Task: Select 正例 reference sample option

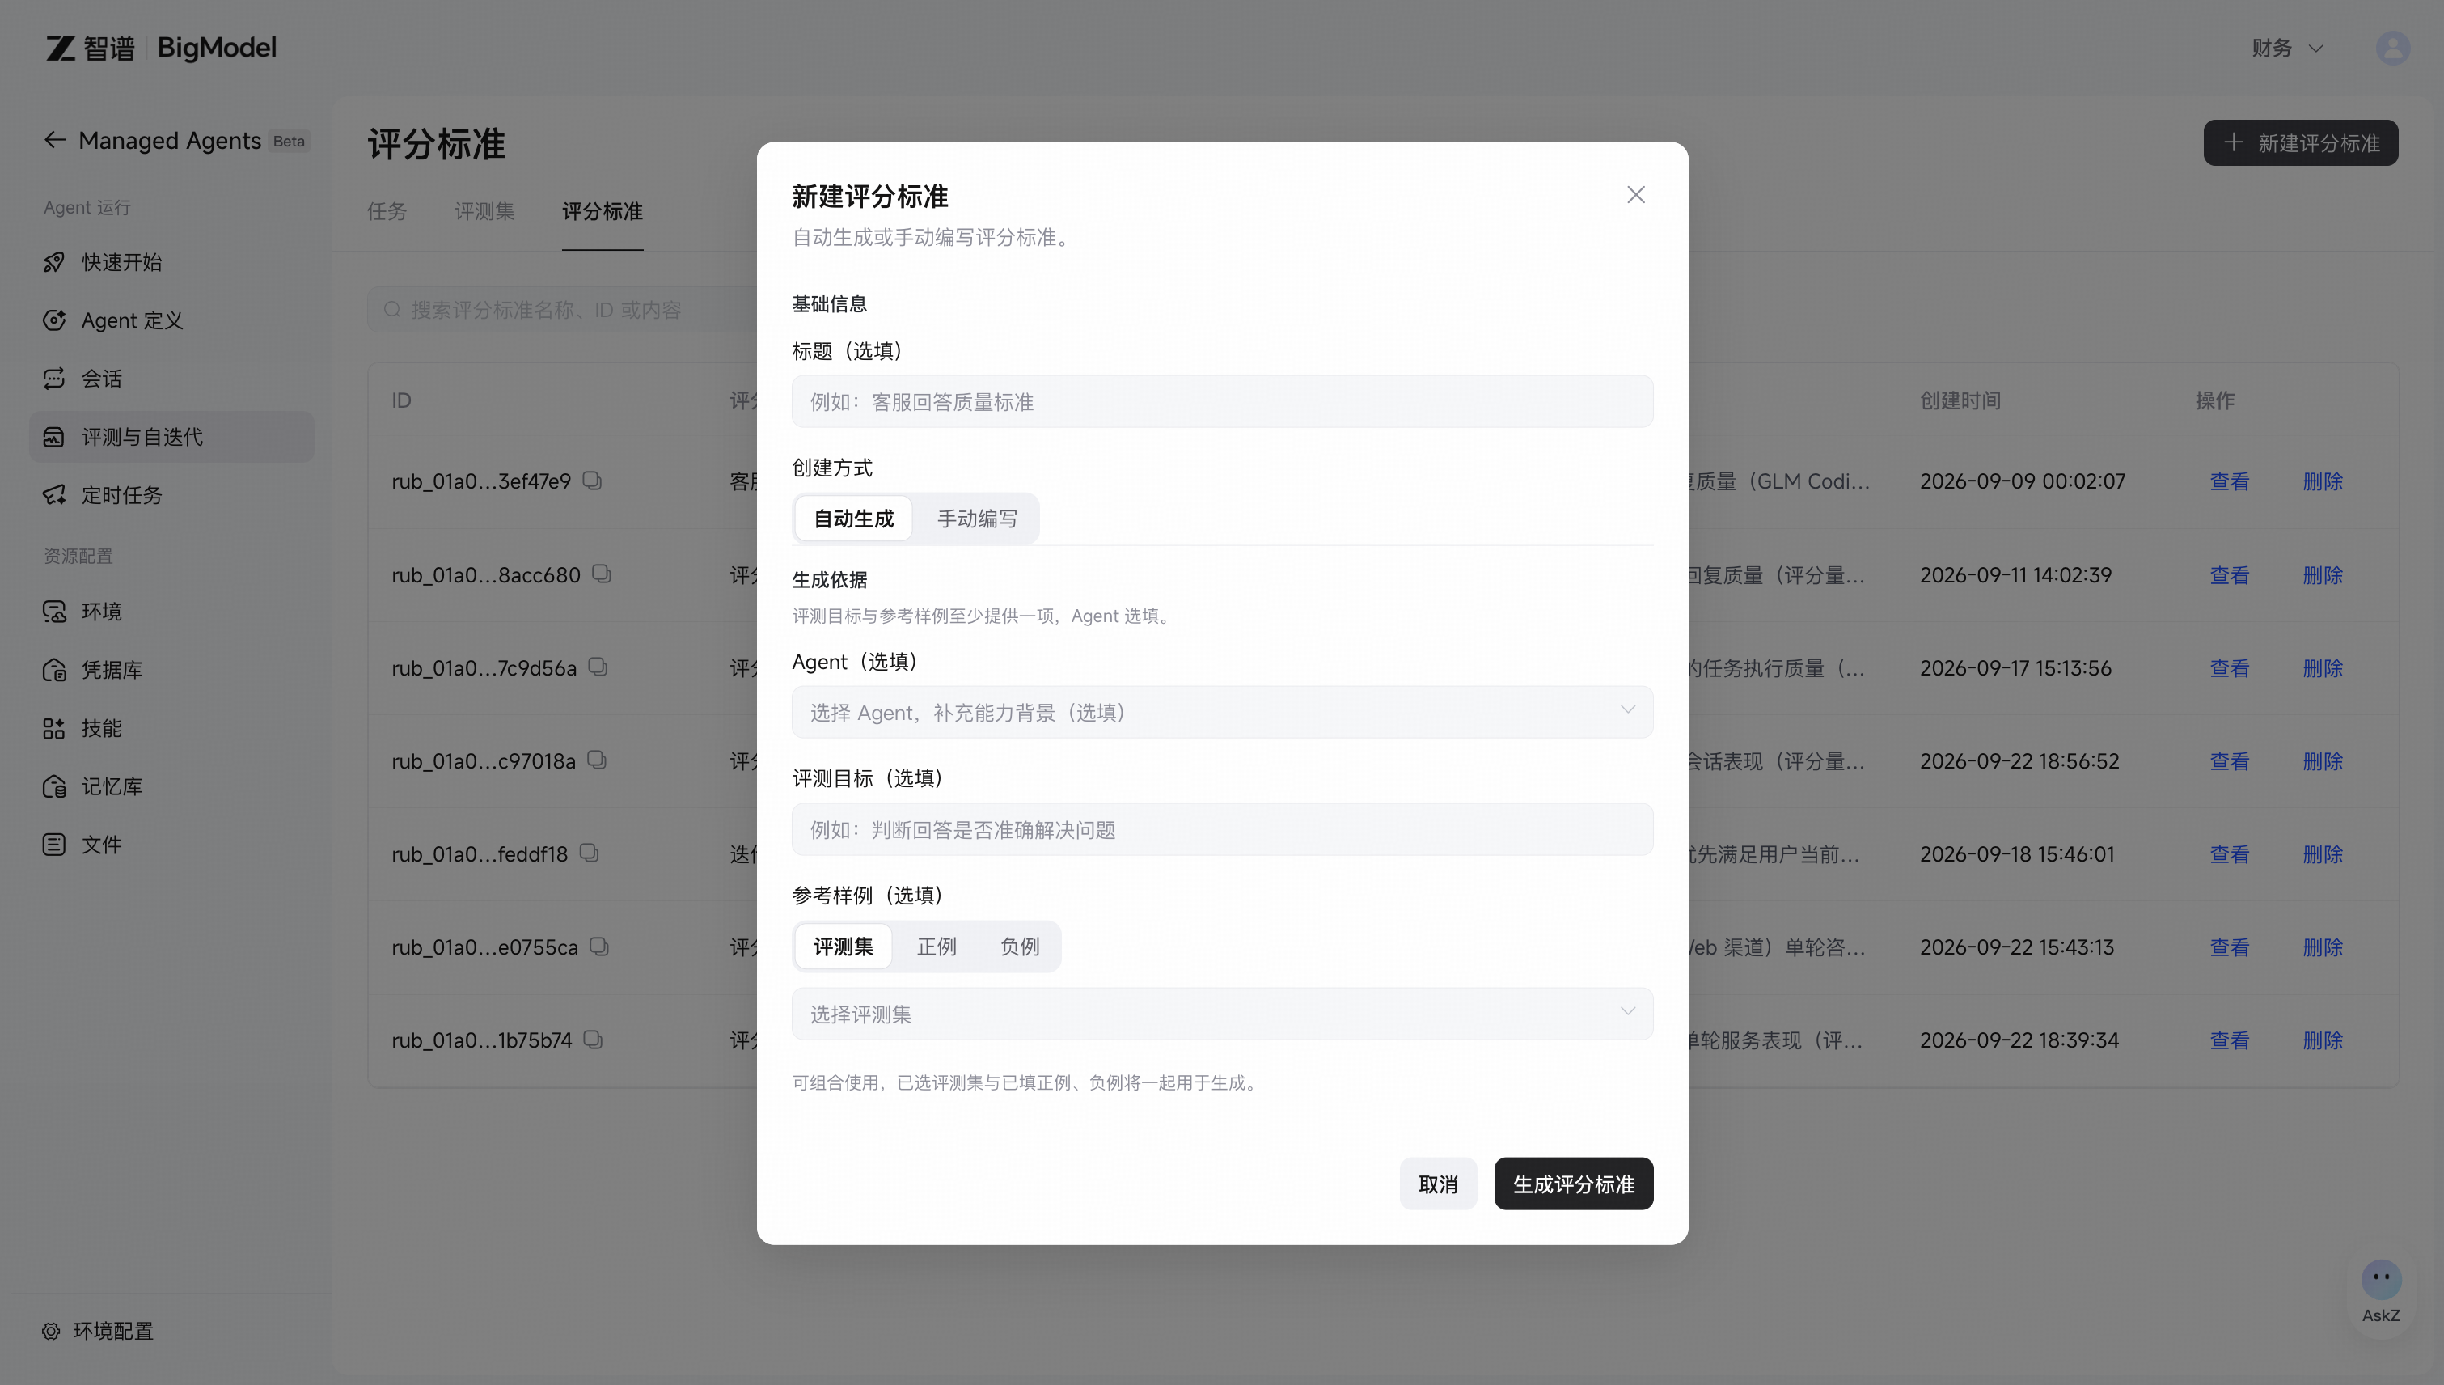Action: 936,947
